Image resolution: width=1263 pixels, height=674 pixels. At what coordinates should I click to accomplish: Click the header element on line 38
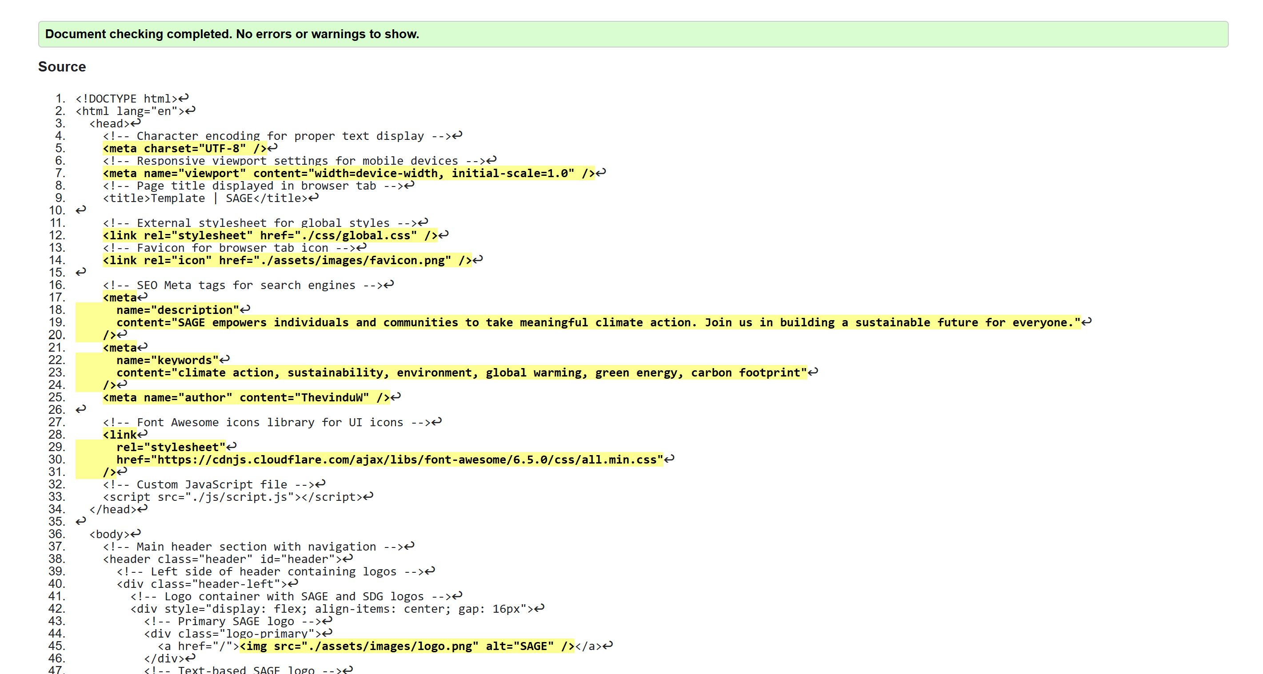(x=226, y=559)
